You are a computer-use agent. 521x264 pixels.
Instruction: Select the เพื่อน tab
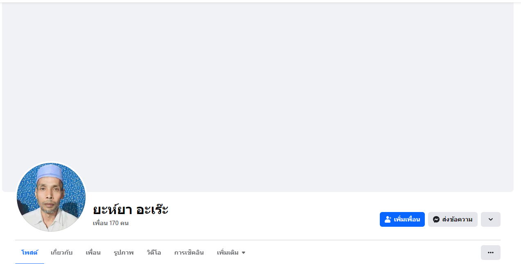(93, 253)
